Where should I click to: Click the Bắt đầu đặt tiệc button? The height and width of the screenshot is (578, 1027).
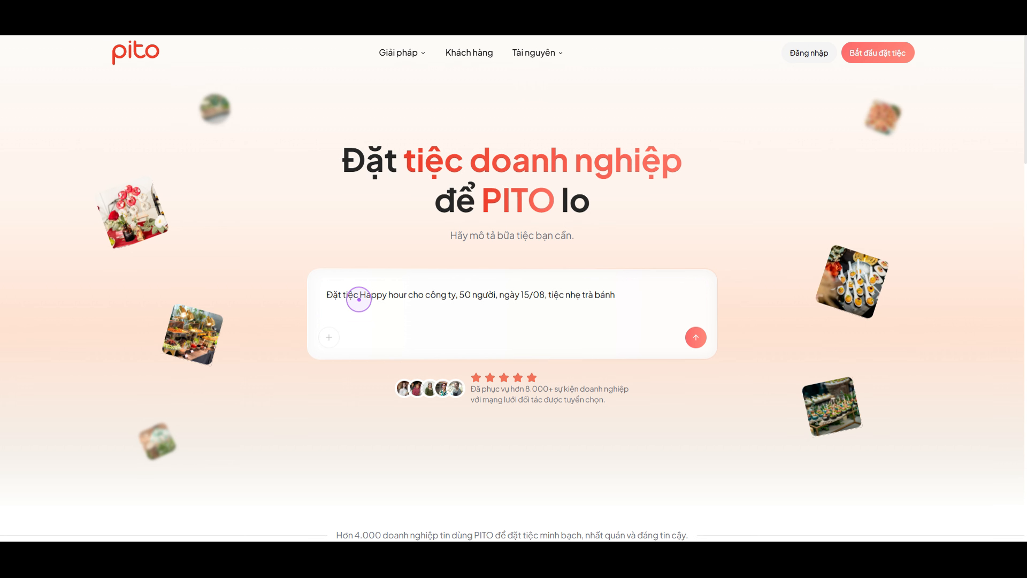point(878,52)
